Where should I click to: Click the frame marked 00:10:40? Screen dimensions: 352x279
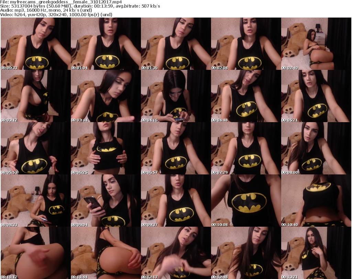click(316, 201)
